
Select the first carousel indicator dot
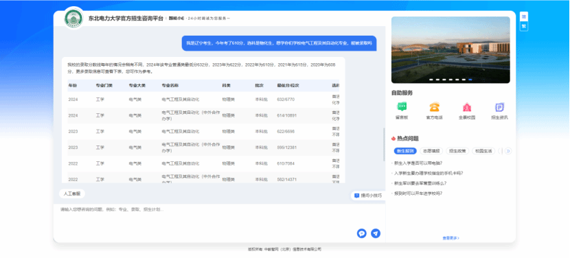click(x=431, y=79)
